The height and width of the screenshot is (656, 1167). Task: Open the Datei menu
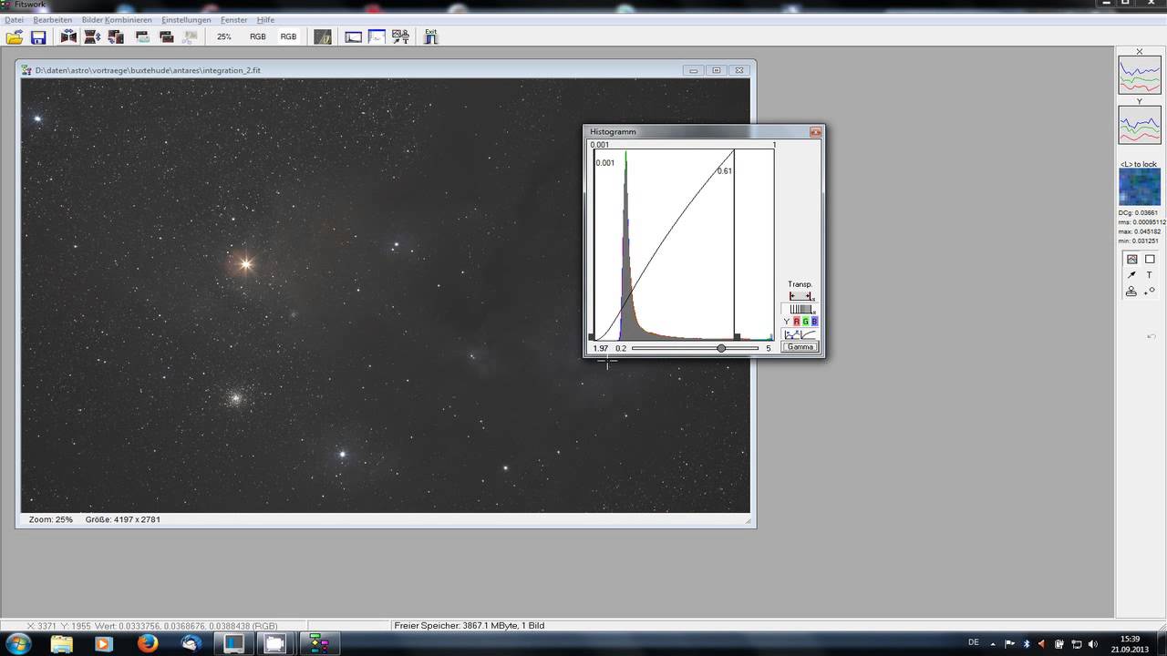(x=15, y=19)
